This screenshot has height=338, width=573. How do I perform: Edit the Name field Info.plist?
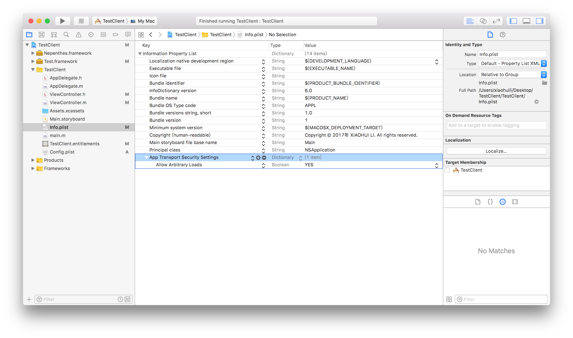[x=512, y=54]
